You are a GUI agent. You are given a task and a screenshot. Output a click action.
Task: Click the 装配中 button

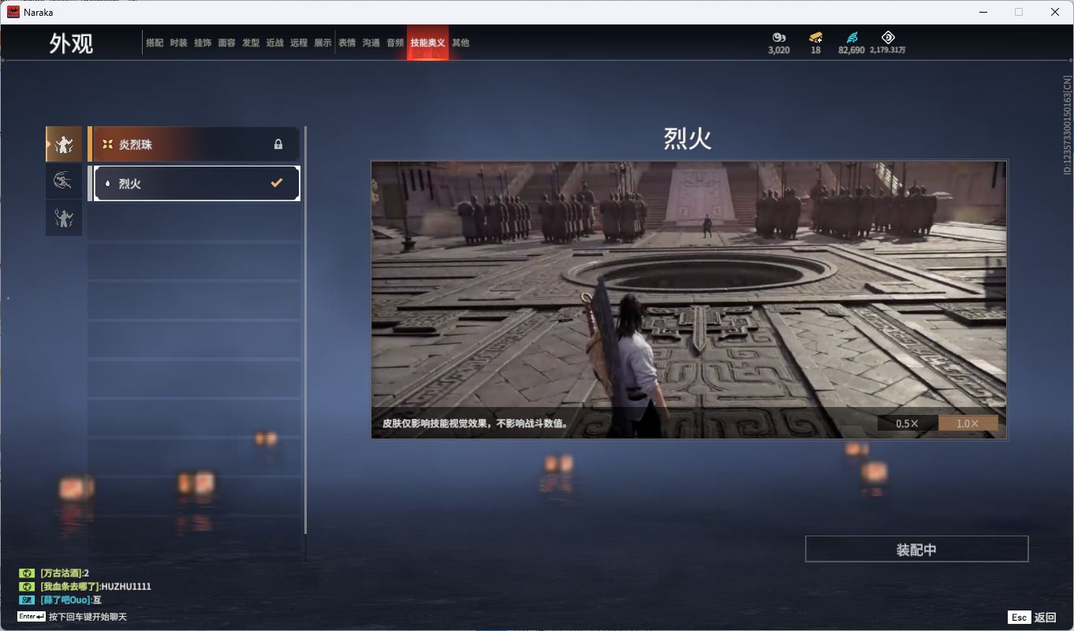[916, 550]
